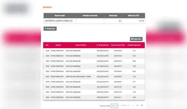Select the Multa total 67.73

coord(141,21)
